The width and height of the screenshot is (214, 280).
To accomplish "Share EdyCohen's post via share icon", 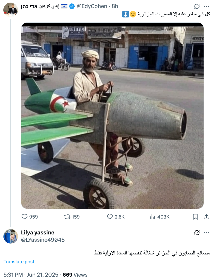I will click(206, 217).
